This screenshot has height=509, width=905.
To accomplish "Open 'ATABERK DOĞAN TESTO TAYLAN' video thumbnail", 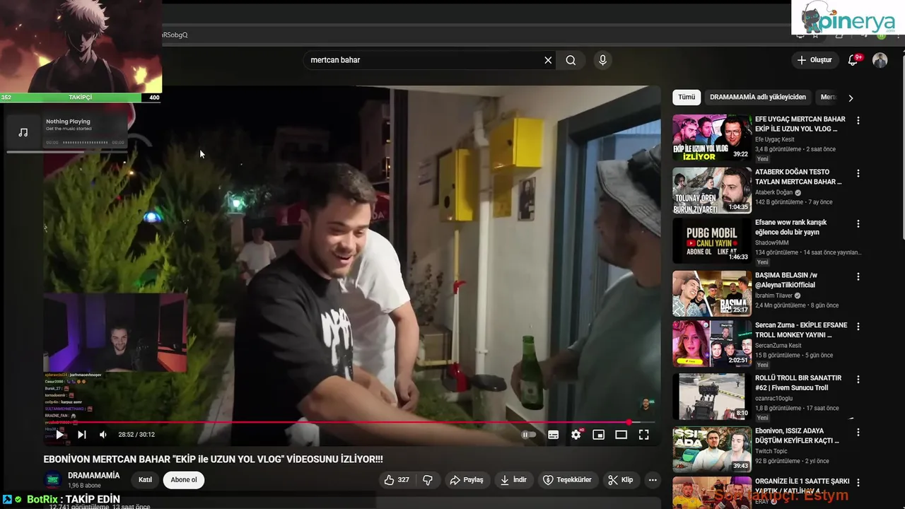I will click(712, 189).
